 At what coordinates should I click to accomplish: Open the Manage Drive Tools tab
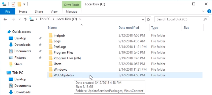[x=72, y=12]
